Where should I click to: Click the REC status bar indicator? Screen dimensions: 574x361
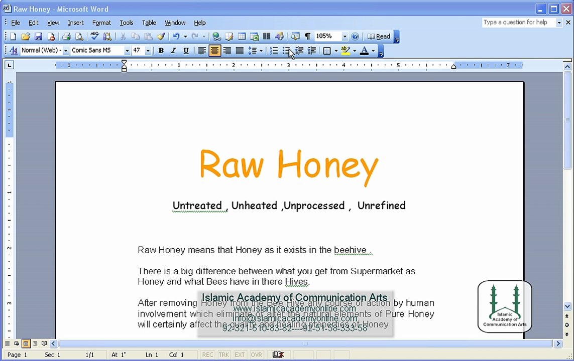[x=207, y=355]
